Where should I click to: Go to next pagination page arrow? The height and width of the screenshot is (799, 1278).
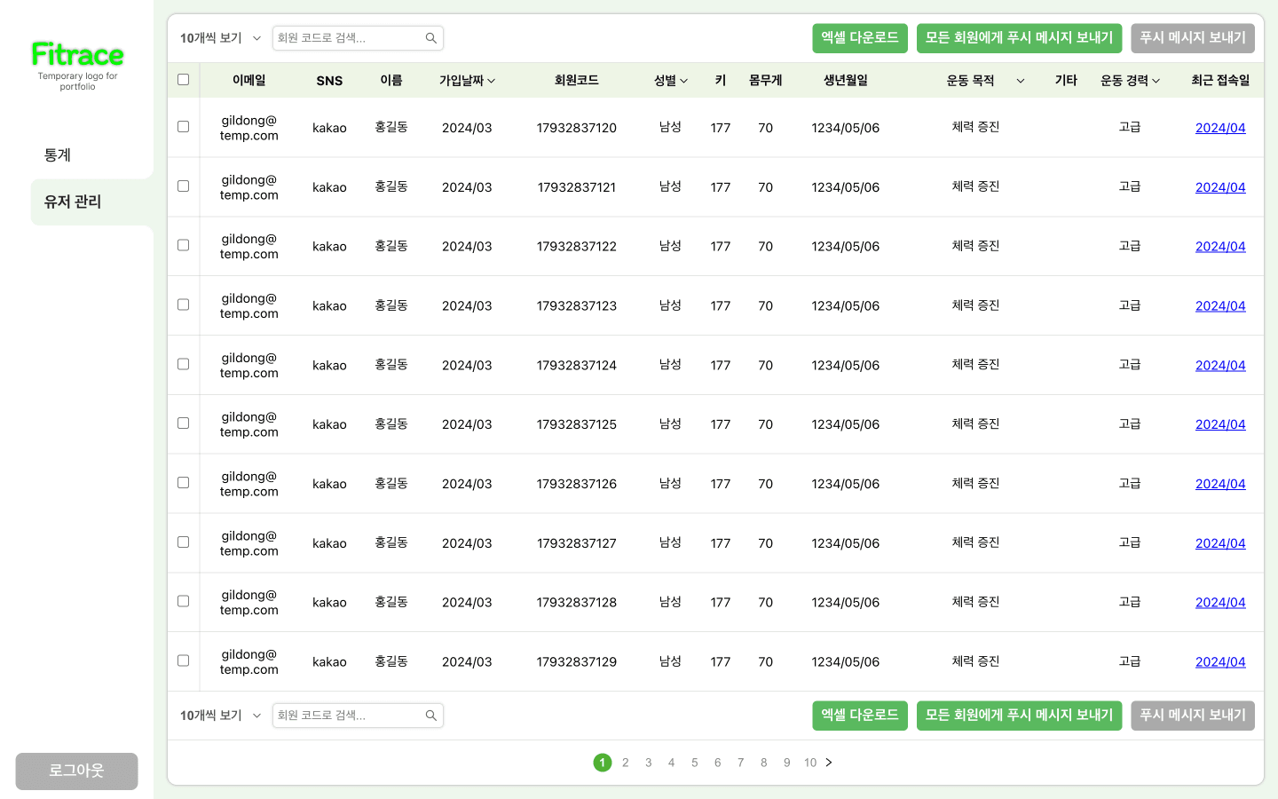(x=829, y=763)
